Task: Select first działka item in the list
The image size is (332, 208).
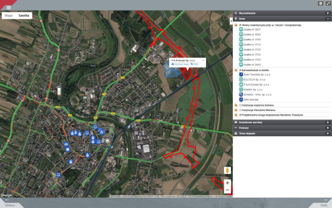Action: click(x=252, y=30)
